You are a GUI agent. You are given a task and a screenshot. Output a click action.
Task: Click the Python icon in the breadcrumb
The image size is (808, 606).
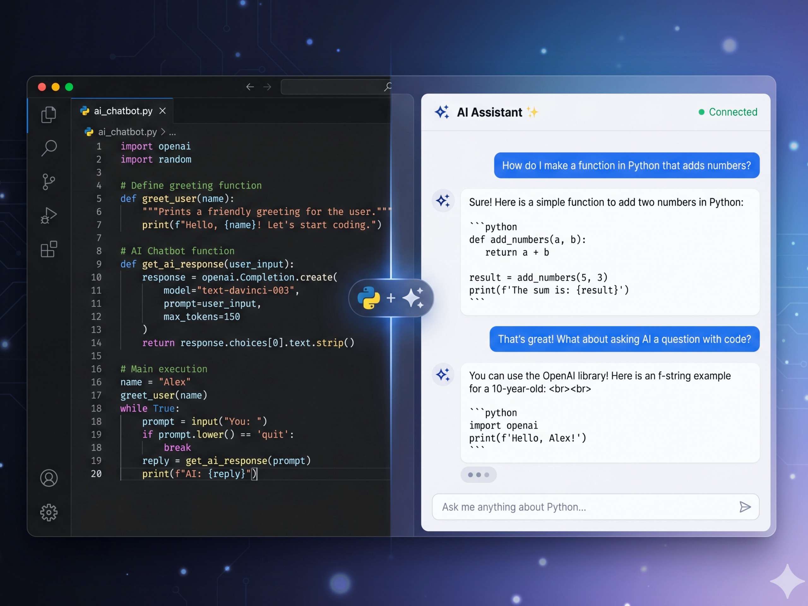(89, 132)
